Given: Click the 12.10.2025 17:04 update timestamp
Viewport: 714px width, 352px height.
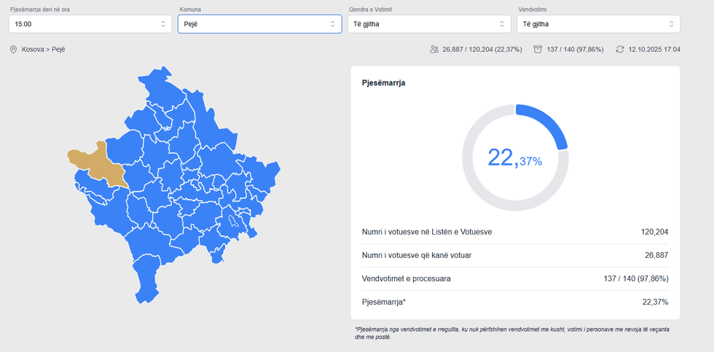Looking at the screenshot, I should (654, 50).
